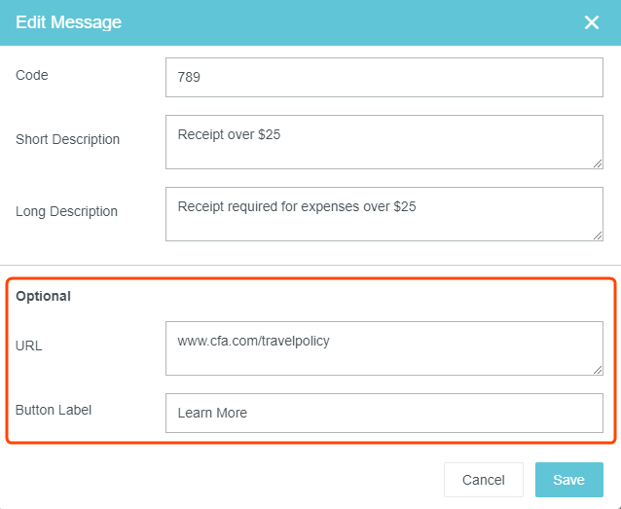The height and width of the screenshot is (509, 621).
Task: Select the URL text area
Action: point(384,348)
